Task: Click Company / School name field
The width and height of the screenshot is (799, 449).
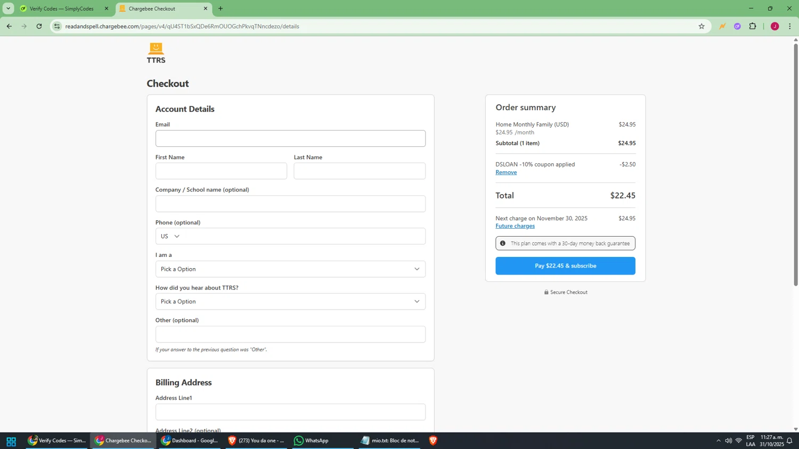Action: [x=290, y=204]
